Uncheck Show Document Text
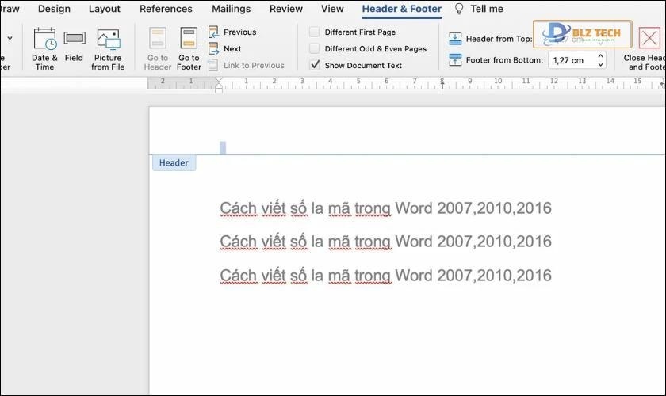Screen dimensions: 666x396 point(315,65)
